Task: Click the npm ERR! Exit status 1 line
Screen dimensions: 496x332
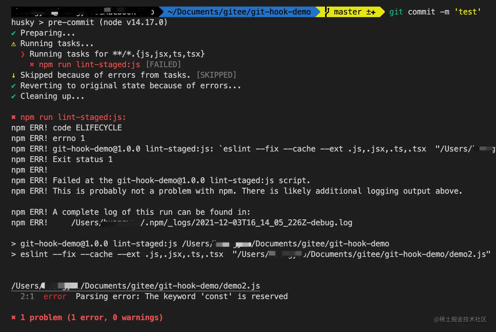Action: click(x=62, y=159)
